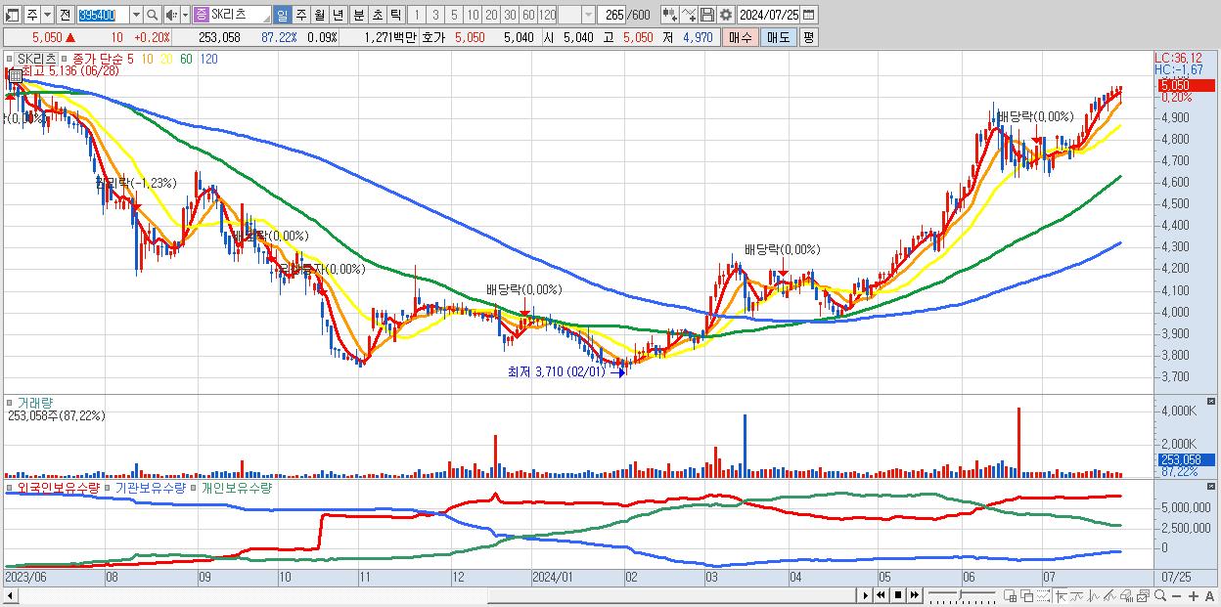The width and height of the screenshot is (1221, 607).
Task: Select the crosshair cursor tool icon
Action: point(1062,596)
